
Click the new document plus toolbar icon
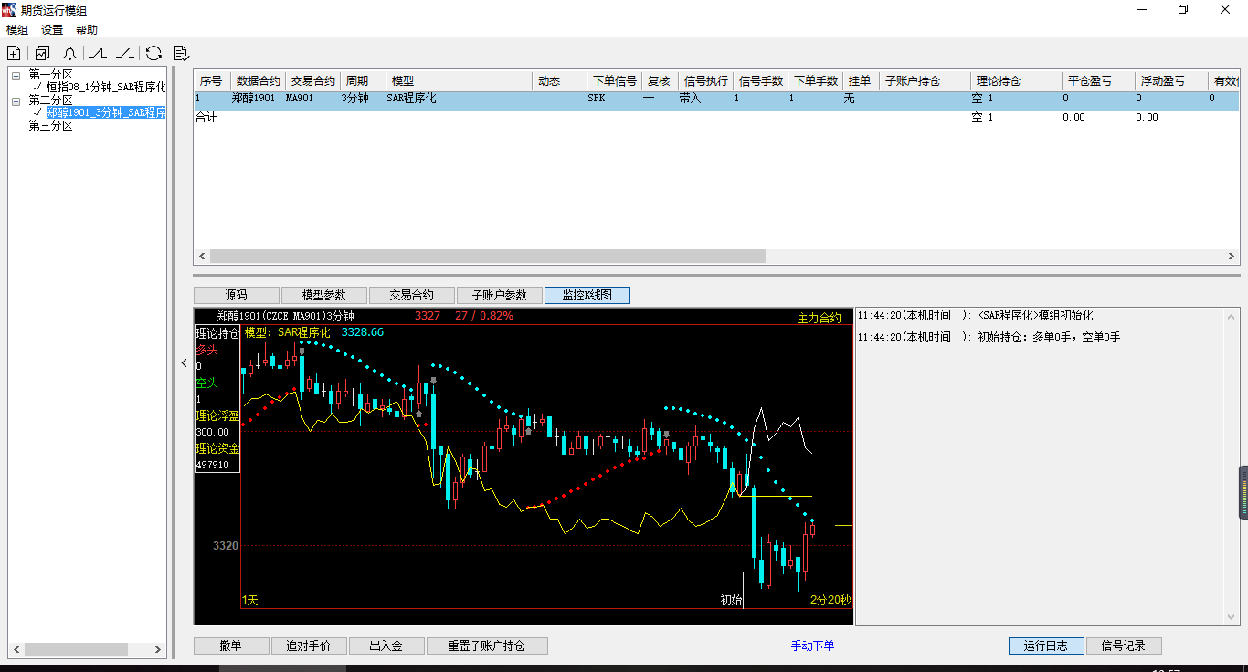[x=14, y=53]
